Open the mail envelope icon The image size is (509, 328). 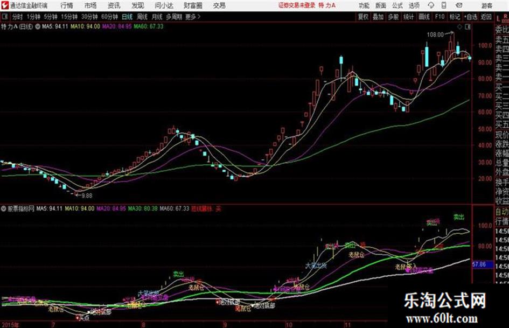(x=459, y=5)
